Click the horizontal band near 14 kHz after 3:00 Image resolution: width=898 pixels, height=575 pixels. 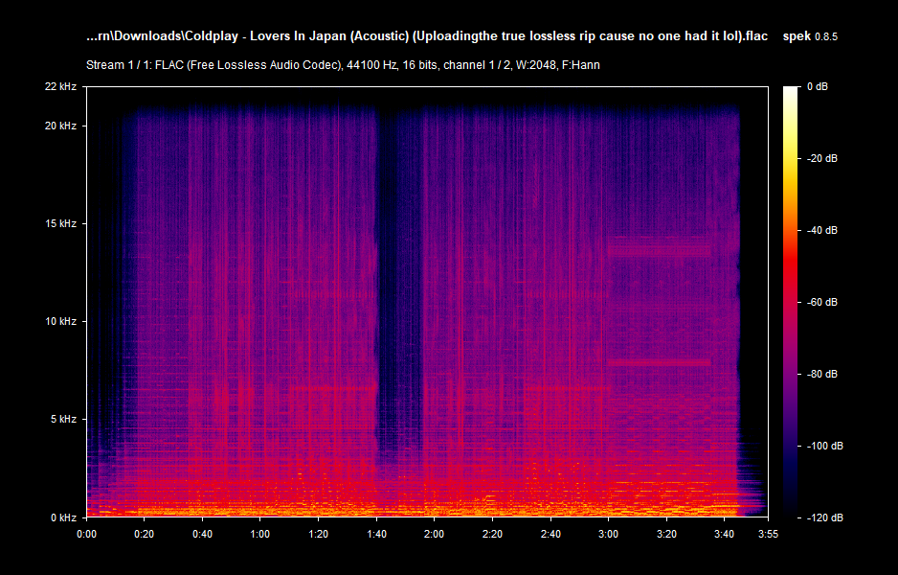click(x=660, y=247)
